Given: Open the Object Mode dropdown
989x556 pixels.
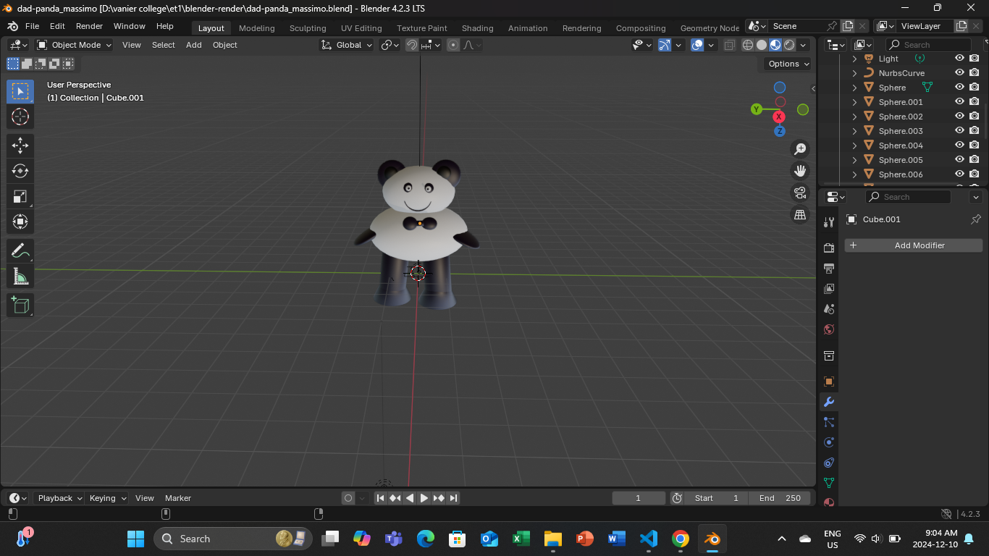Looking at the screenshot, I should point(75,45).
